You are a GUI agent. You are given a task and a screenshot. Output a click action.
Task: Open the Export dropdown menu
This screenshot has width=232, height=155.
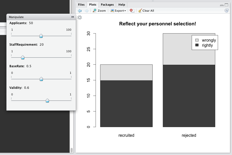click(118, 11)
